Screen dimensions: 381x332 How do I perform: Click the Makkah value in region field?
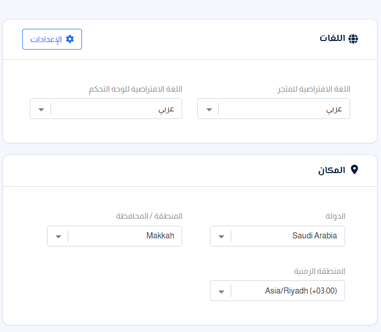click(160, 235)
